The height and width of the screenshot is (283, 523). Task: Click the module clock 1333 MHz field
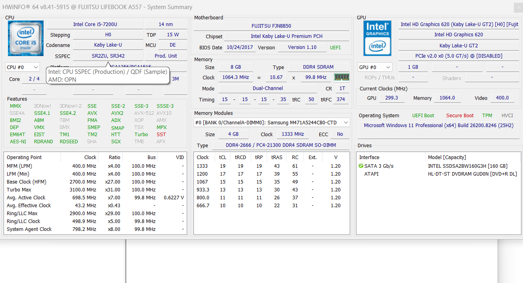(x=292, y=134)
